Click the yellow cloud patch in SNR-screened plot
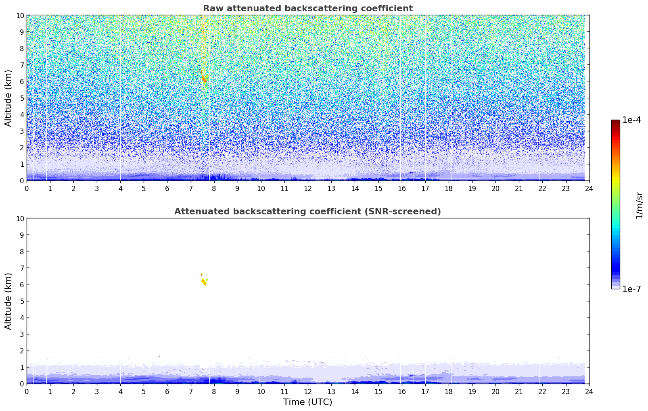The width and height of the screenshot is (648, 411). pyautogui.click(x=204, y=281)
